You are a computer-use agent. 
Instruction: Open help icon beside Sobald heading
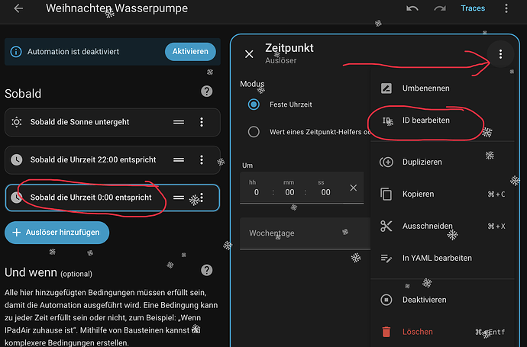206,92
